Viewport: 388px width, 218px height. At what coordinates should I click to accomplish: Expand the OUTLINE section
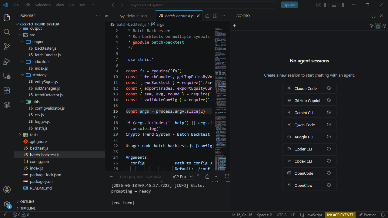(59, 202)
